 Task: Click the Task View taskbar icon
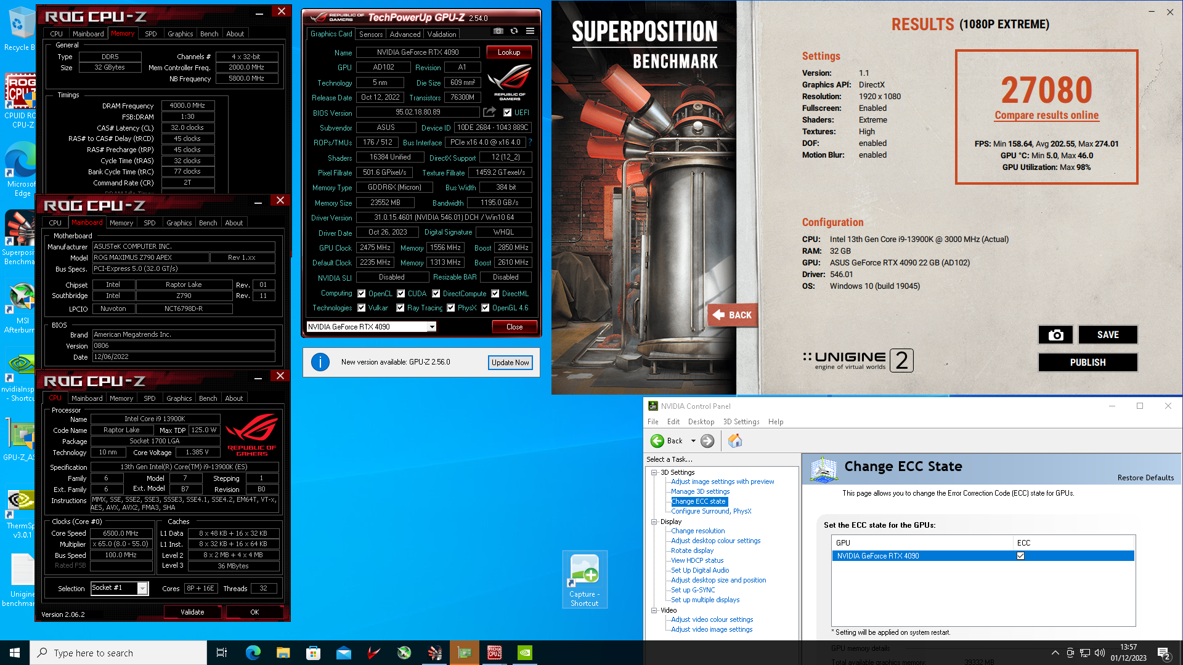click(222, 653)
